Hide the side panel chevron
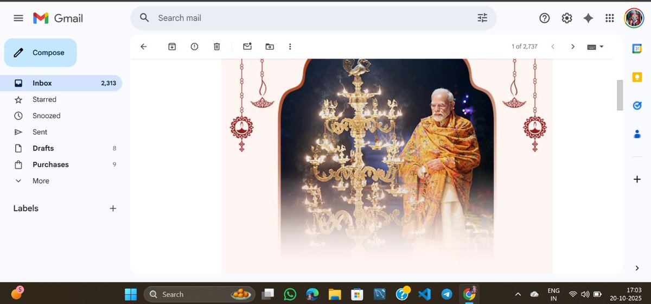 (x=637, y=268)
